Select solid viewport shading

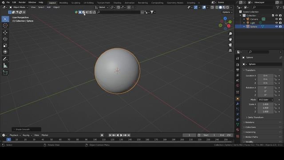(221, 8)
